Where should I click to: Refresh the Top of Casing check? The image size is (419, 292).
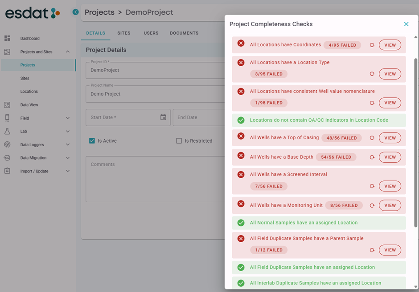click(x=372, y=138)
